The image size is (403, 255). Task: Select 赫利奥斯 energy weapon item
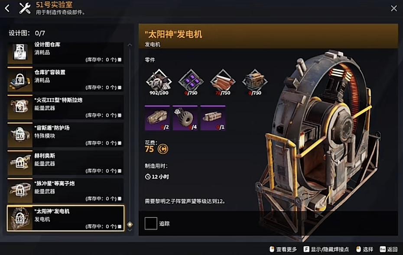coord(65,163)
